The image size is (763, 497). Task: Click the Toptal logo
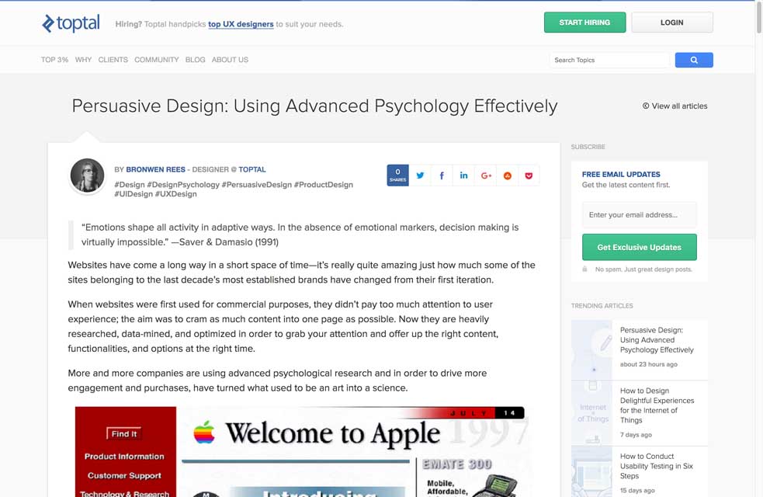[x=71, y=23]
